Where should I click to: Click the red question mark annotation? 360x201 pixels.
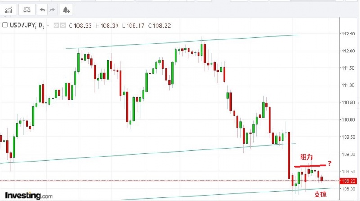pos(329,163)
